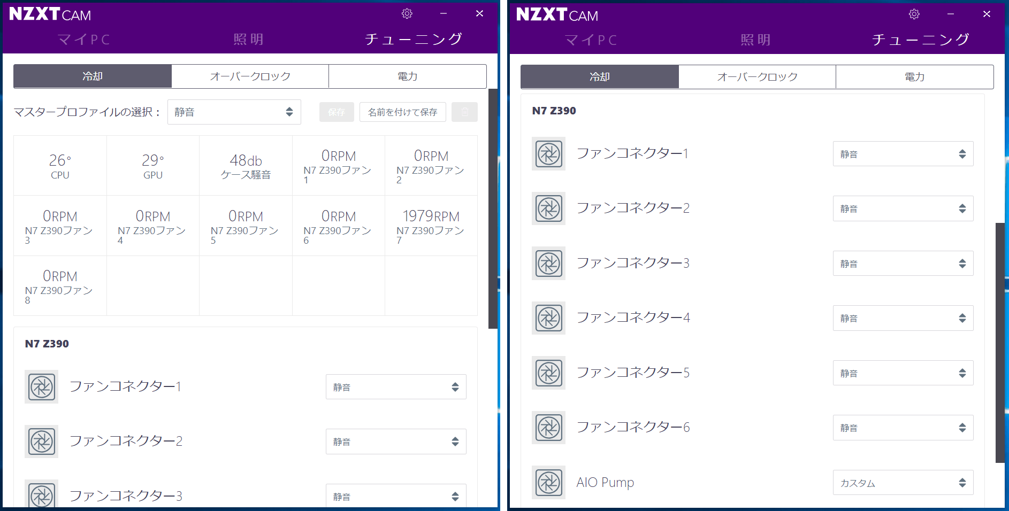Viewport: 1009px width, 511px height.
Task: Click fan icon for ファンコネクター5 in right window
Action: 549,373
